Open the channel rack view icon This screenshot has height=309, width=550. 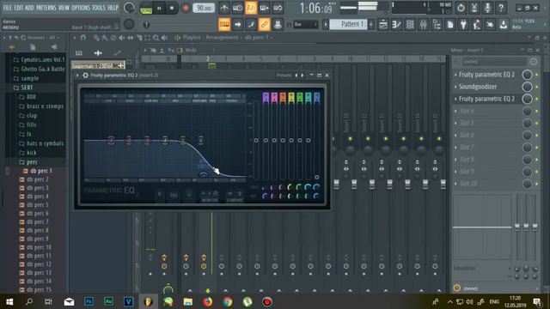(x=410, y=25)
